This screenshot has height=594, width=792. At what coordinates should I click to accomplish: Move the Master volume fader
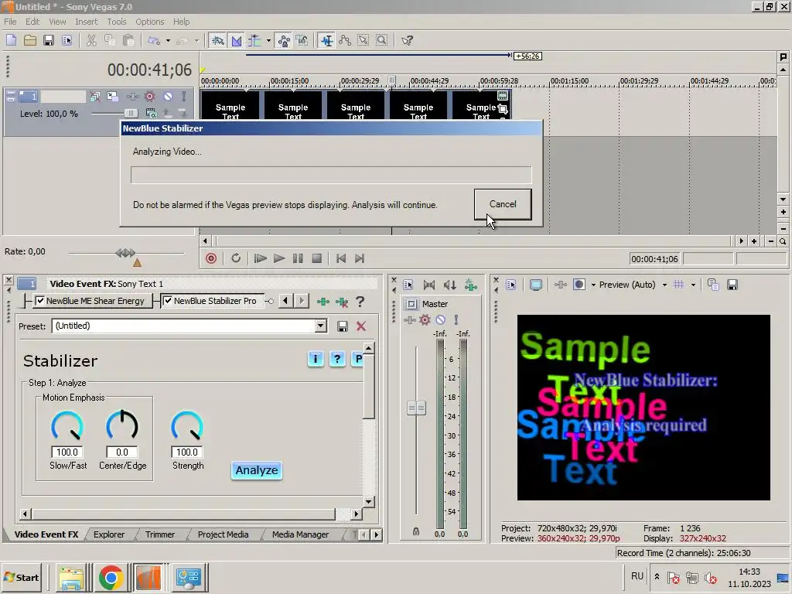[416, 408]
